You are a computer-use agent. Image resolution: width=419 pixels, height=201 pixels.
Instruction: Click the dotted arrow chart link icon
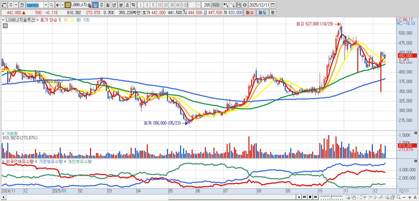pyautogui.click(x=359, y=197)
